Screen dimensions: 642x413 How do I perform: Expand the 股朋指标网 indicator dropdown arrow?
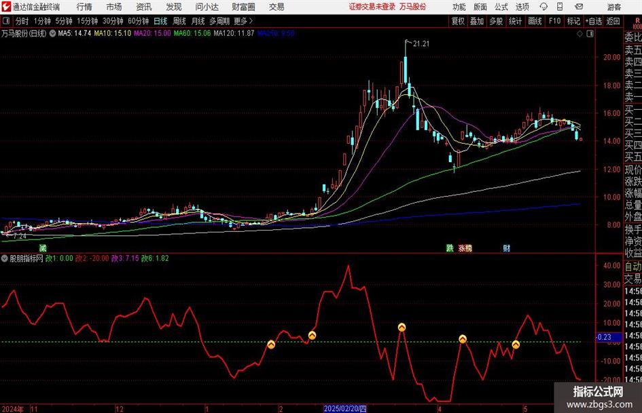5,258
